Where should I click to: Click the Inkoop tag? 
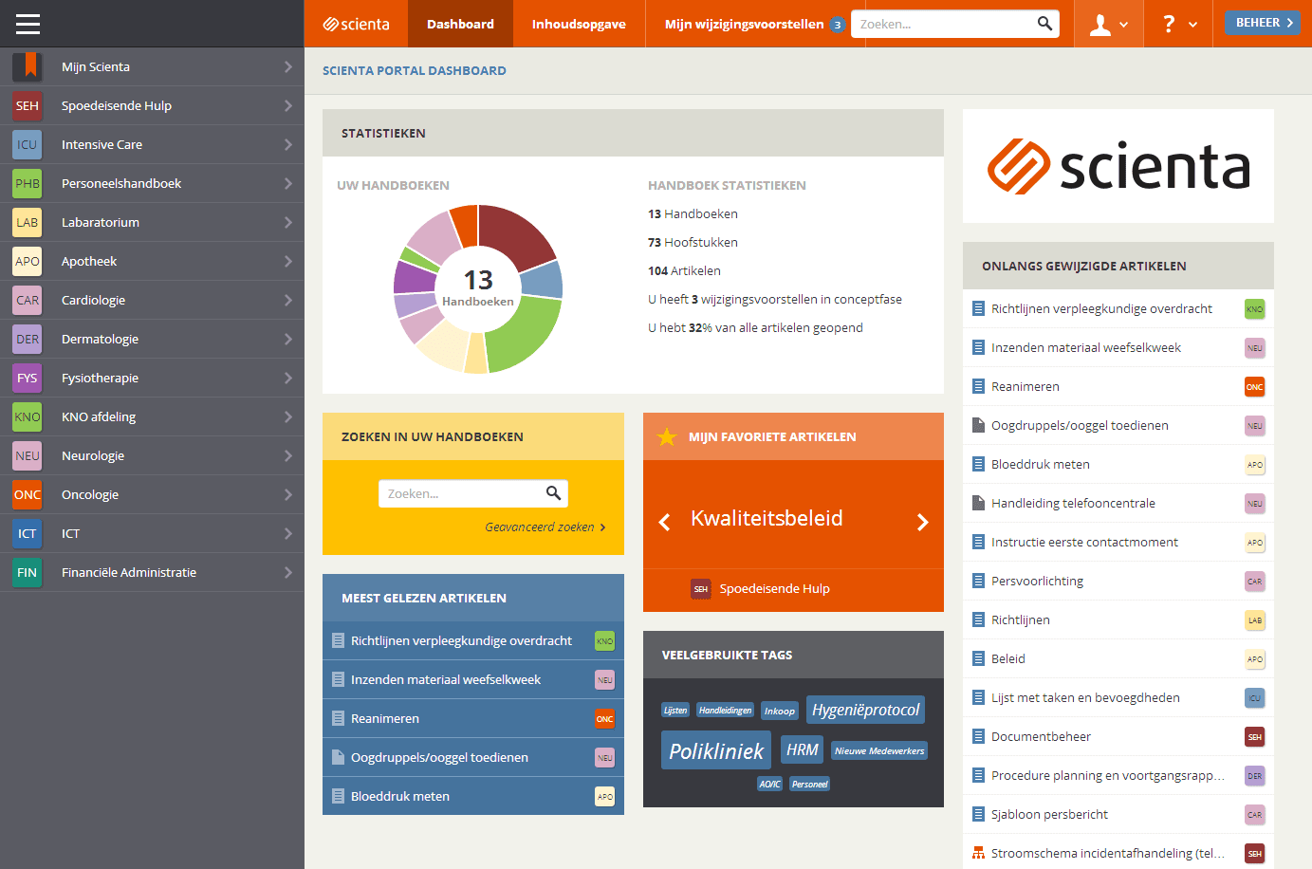point(780,711)
